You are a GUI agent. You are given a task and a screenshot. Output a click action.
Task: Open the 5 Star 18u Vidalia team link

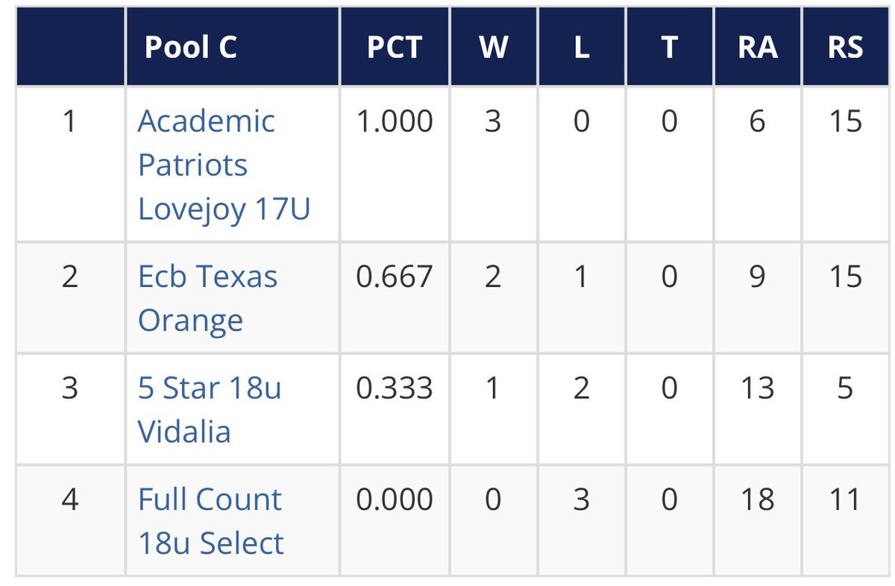[210, 409]
